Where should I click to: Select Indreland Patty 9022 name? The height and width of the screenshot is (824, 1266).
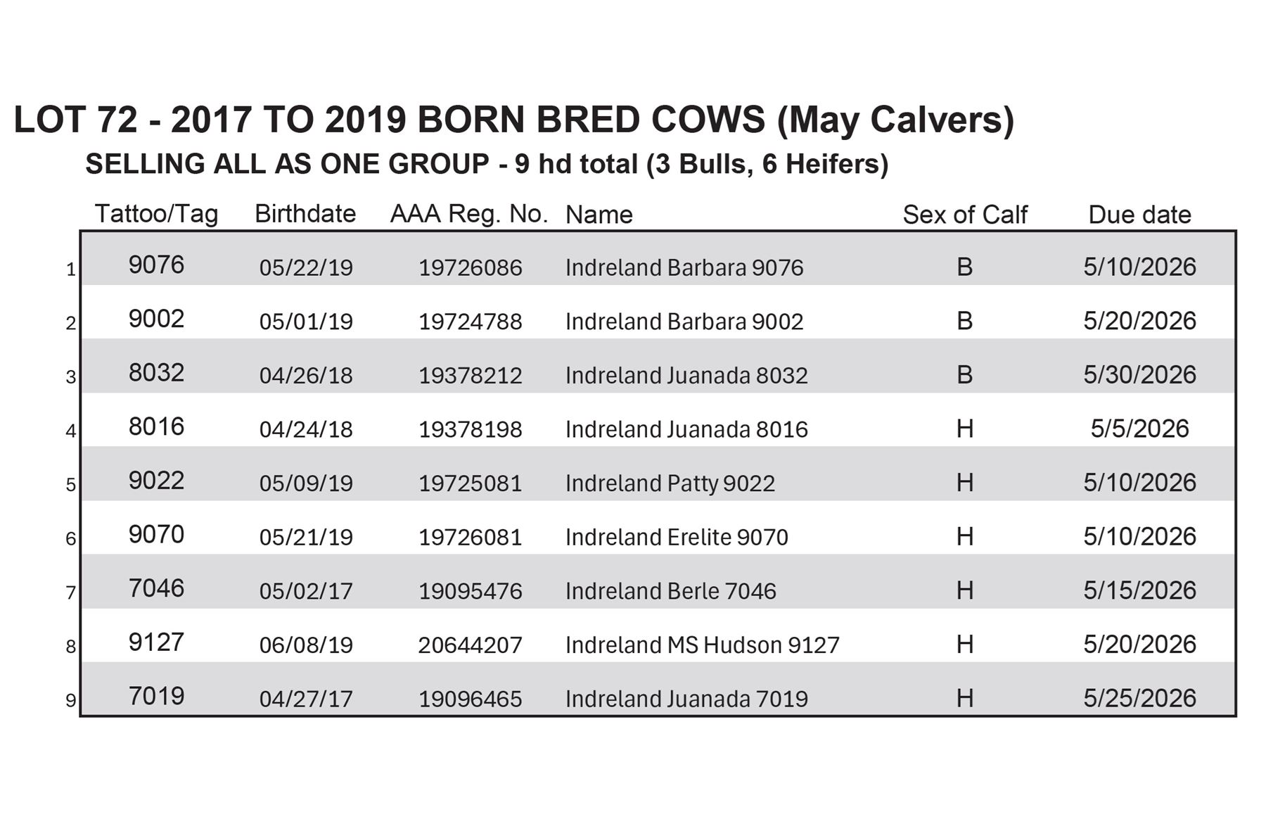tap(670, 483)
